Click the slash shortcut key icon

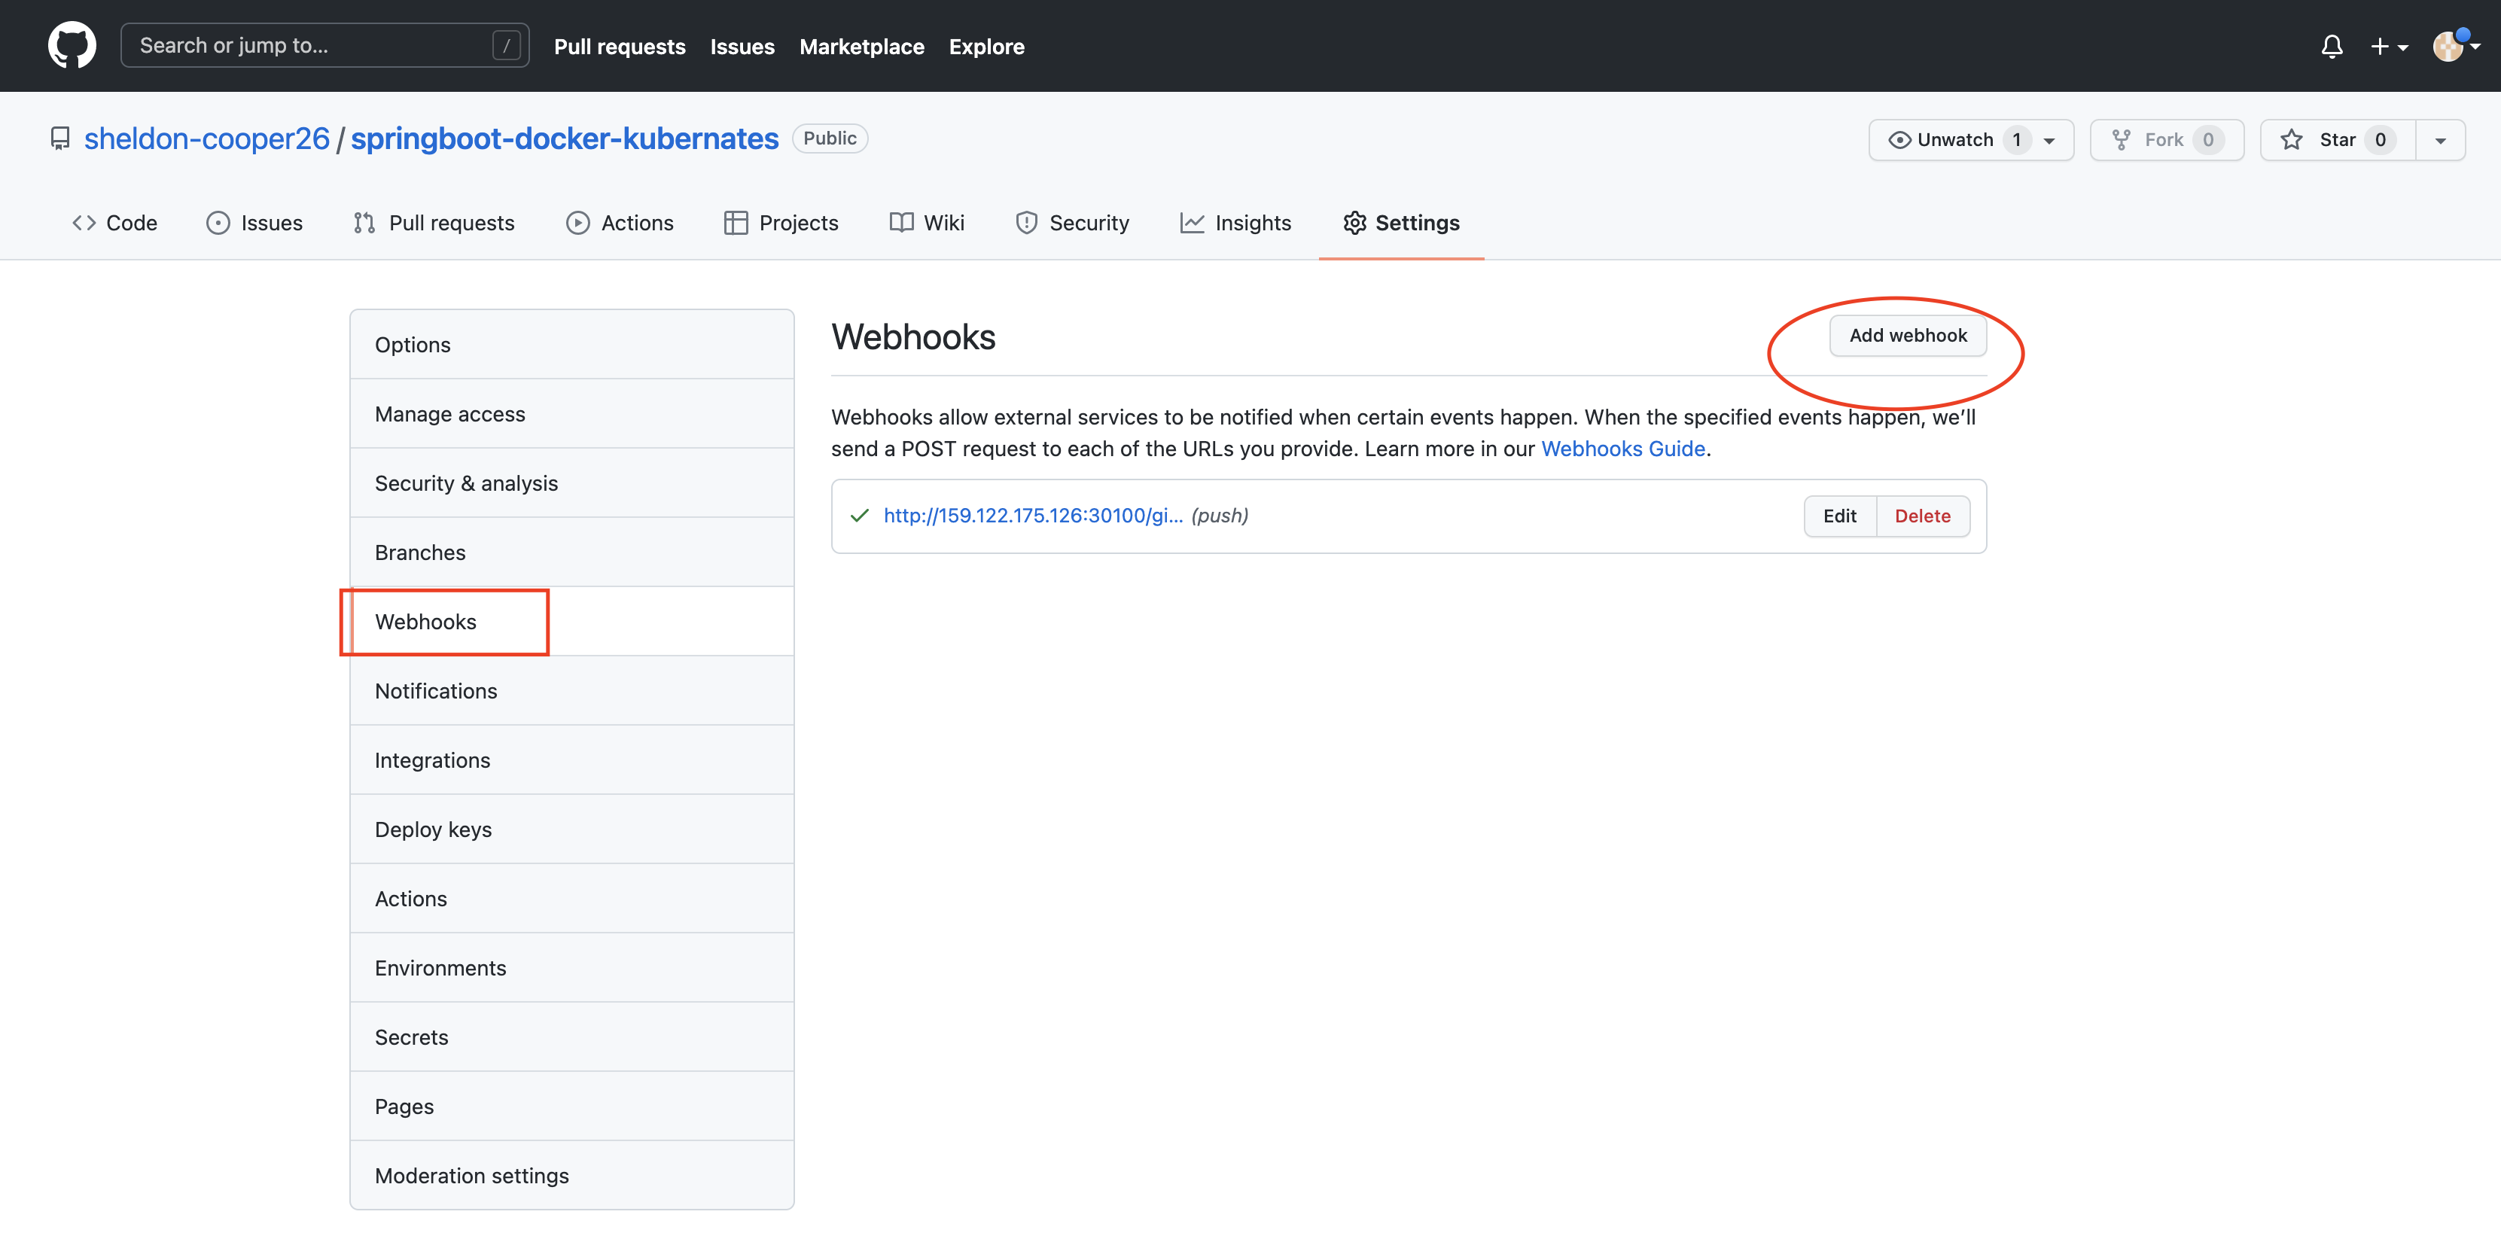(506, 46)
